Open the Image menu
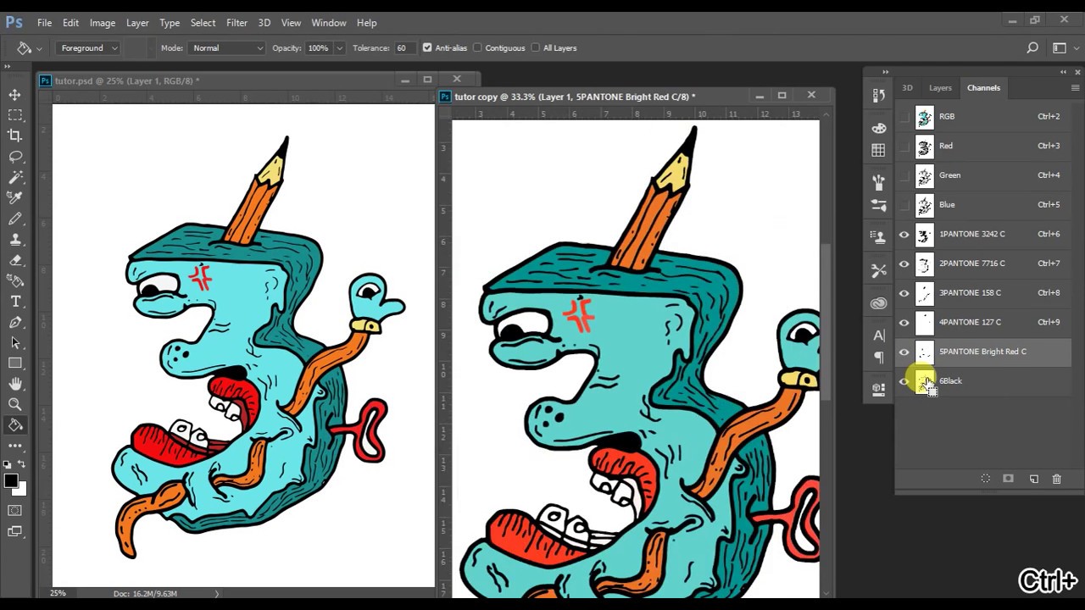The width and height of the screenshot is (1085, 610). click(x=103, y=23)
